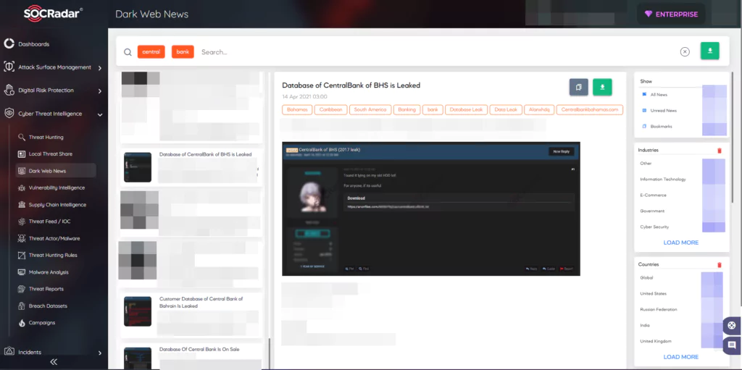The image size is (742, 370).
Task: Open Local Threat Share menu item
Action: (51, 154)
